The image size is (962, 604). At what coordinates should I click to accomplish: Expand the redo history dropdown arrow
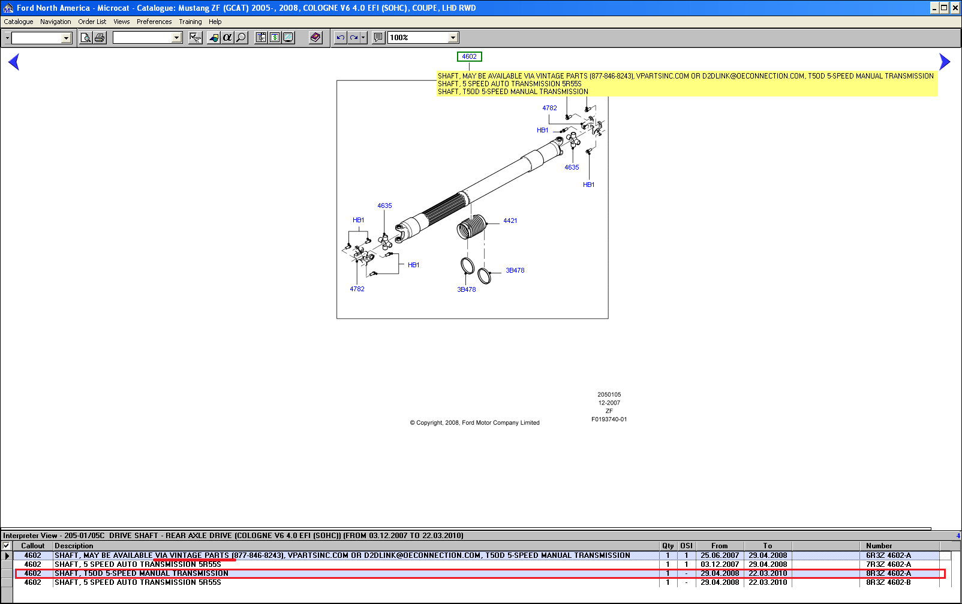pyautogui.click(x=363, y=38)
